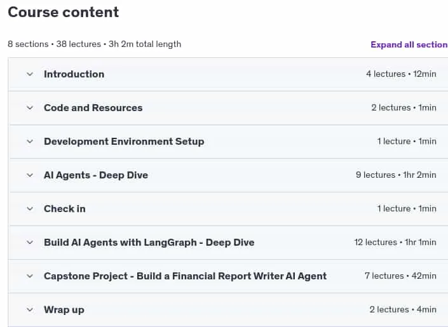Click the 12 lectures • 1hr 1min label
The image size is (448, 327).
395,242
